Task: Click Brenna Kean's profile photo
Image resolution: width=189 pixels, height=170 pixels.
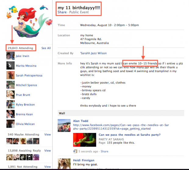Action: pos(10,114)
